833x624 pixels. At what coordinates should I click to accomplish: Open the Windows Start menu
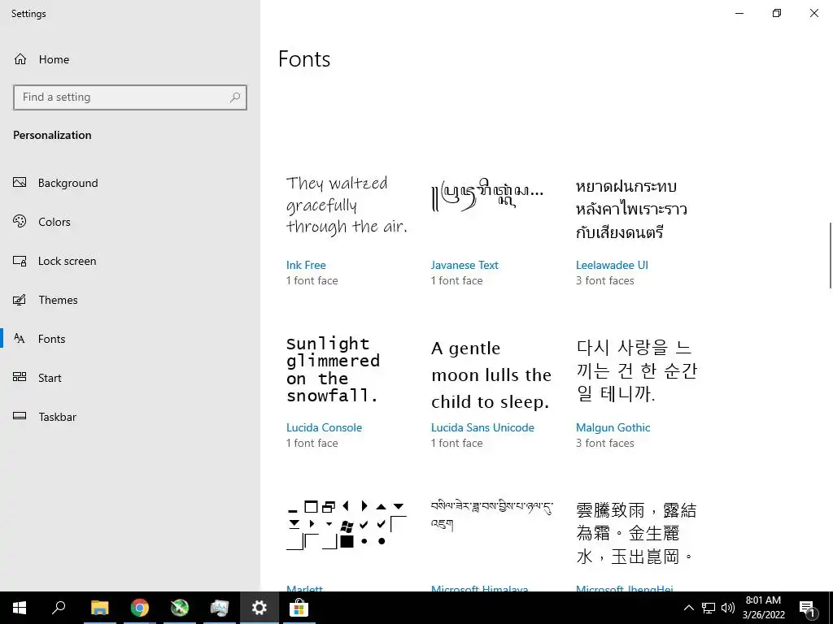pyautogui.click(x=20, y=608)
